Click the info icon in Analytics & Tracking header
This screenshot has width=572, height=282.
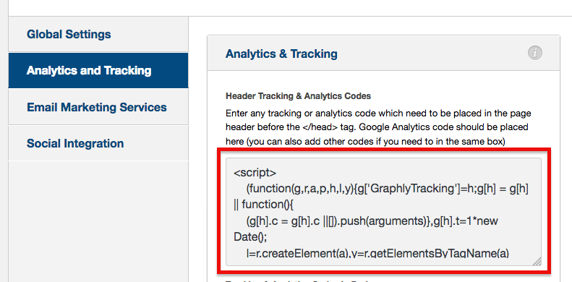[x=535, y=54]
